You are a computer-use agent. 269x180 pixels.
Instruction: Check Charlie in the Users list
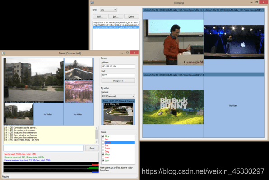(x=103, y=143)
